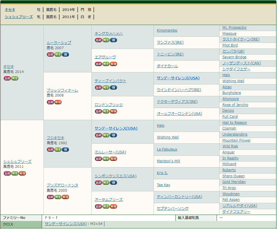Viewport: 277px width, 229px height.
Task: Open the キセキ link in the top header
Action: pos(10,10)
